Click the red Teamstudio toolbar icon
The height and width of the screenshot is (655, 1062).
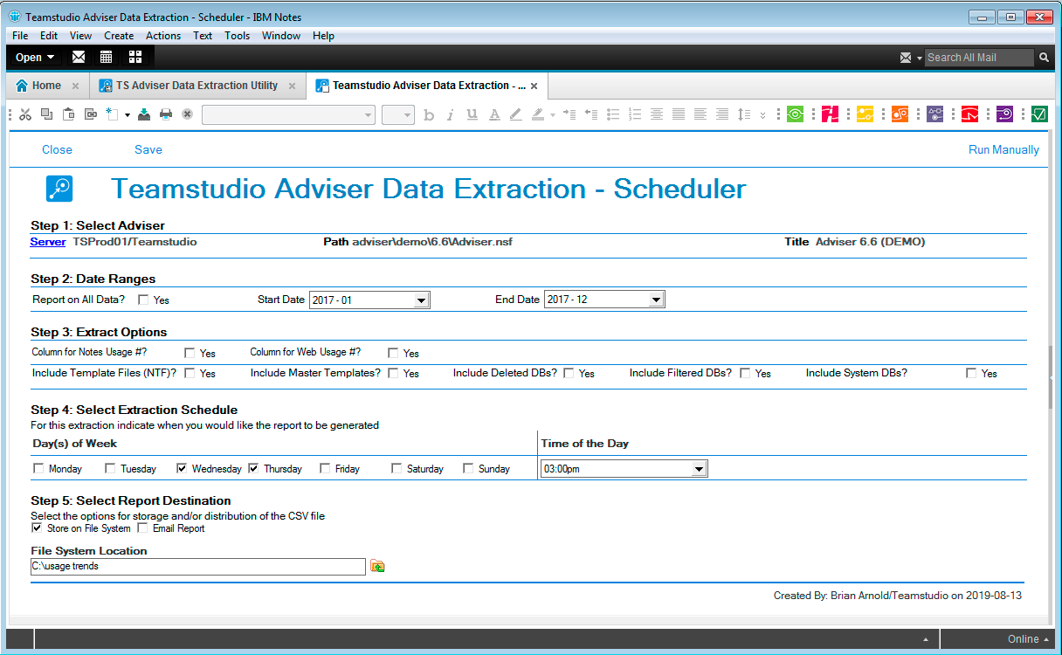click(x=969, y=114)
